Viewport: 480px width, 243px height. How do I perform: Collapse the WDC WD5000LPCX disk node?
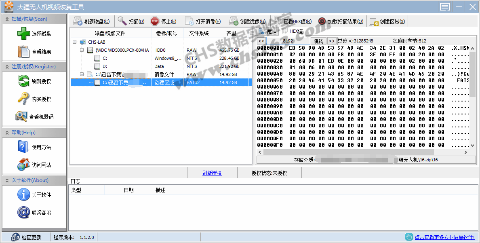point(82,50)
